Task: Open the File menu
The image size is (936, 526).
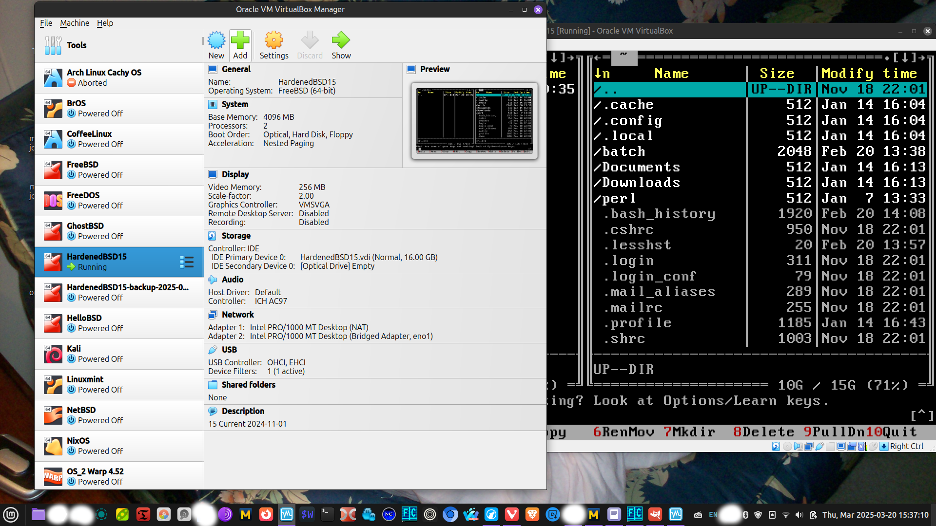Action: tap(46, 23)
